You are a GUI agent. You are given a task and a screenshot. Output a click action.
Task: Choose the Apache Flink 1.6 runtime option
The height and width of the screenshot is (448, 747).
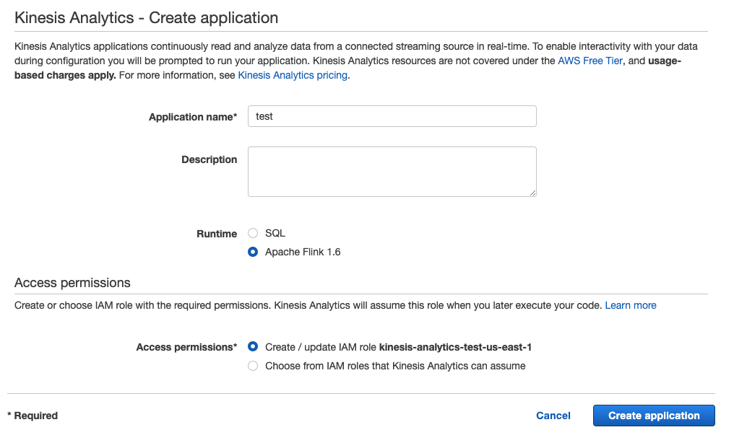tap(253, 252)
